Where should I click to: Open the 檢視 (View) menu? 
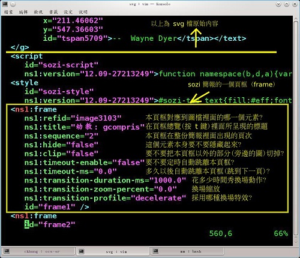[x=38, y=12]
